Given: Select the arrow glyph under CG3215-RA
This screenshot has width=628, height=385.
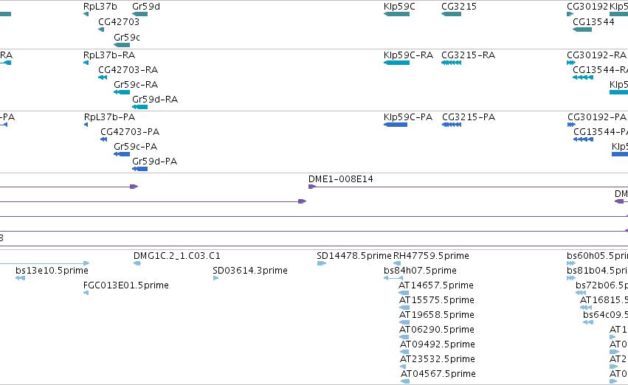Looking at the screenshot, I should click(x=451, y=63).
